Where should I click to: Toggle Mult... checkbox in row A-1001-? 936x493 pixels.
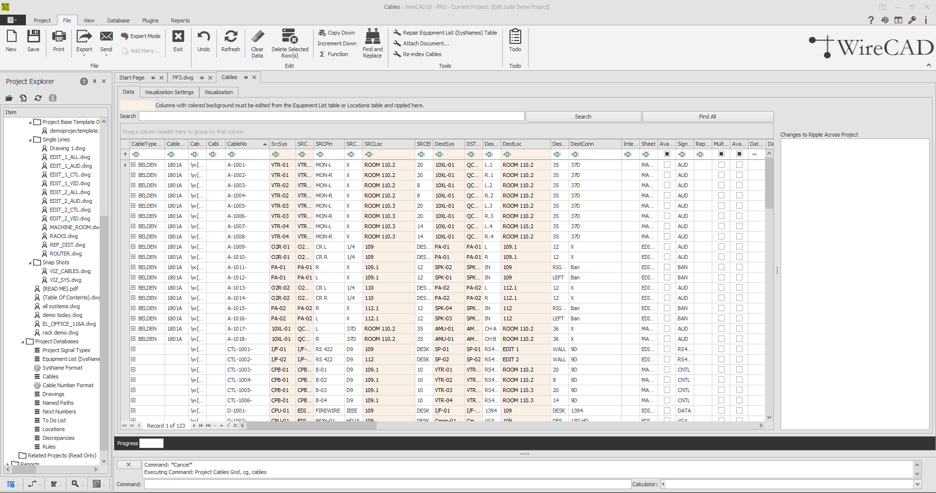click(721, 165)
